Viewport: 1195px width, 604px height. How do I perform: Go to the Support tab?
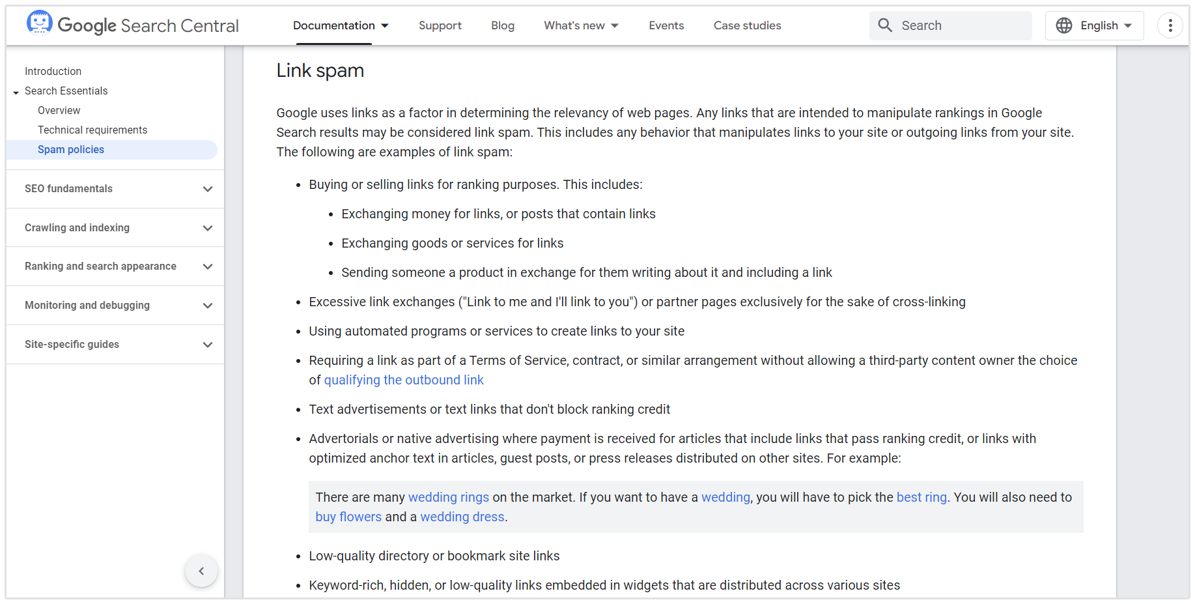coord(440,25)
